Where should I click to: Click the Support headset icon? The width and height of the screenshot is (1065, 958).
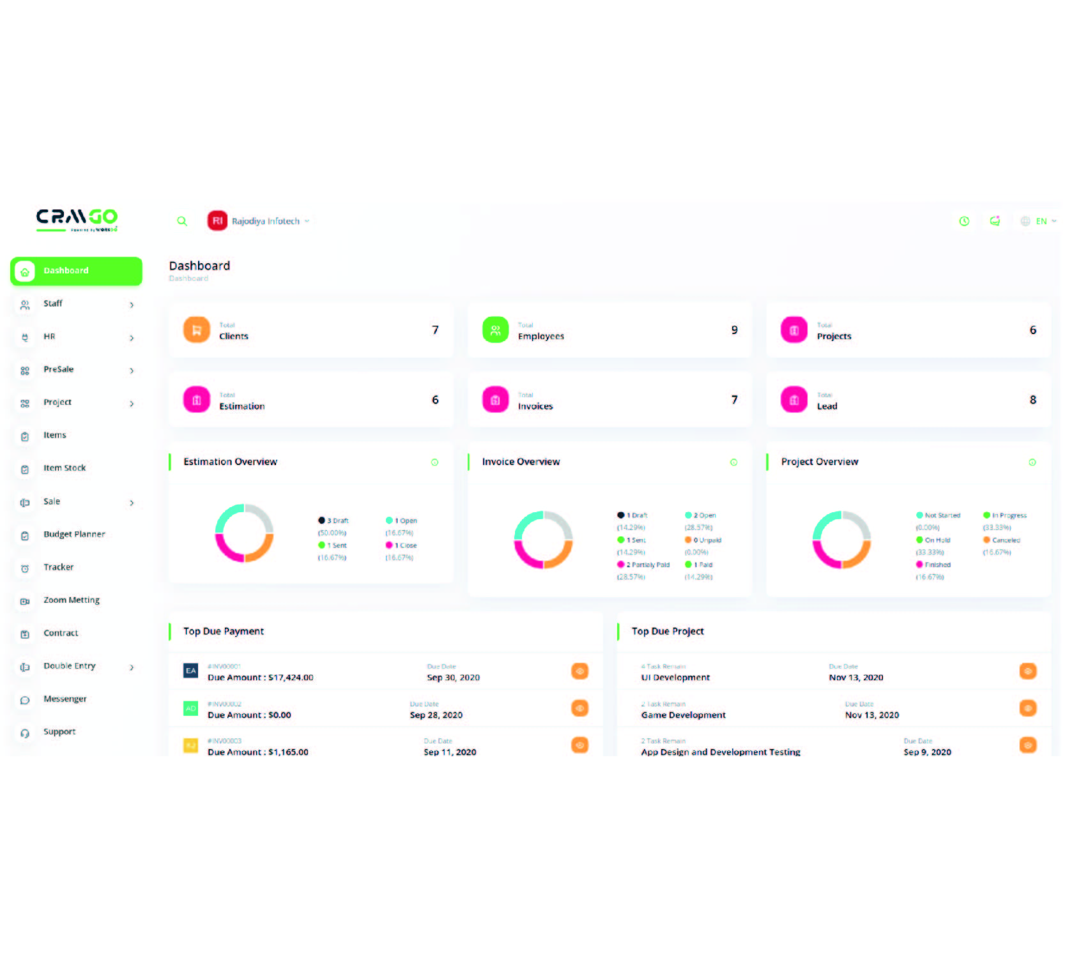point(25,733)
